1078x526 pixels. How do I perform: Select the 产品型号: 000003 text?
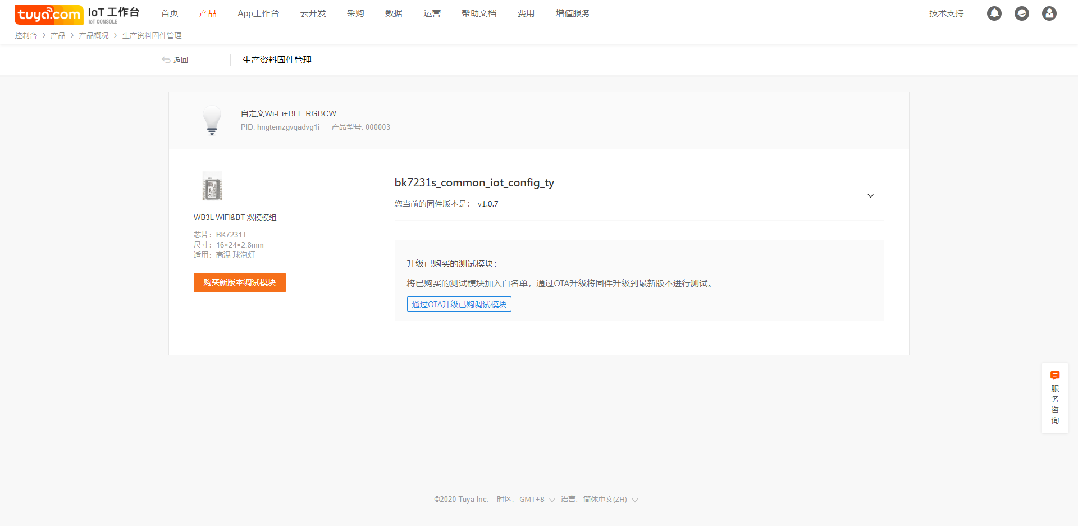pyautogui.click(x=360, y=127)
